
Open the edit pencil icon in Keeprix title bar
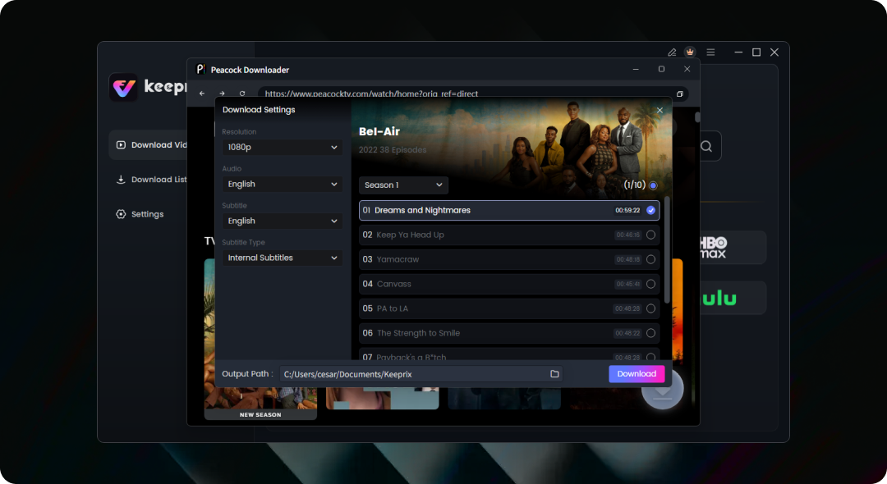672,52
